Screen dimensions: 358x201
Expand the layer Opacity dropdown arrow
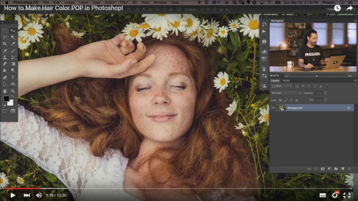click(x=325, y=93)
